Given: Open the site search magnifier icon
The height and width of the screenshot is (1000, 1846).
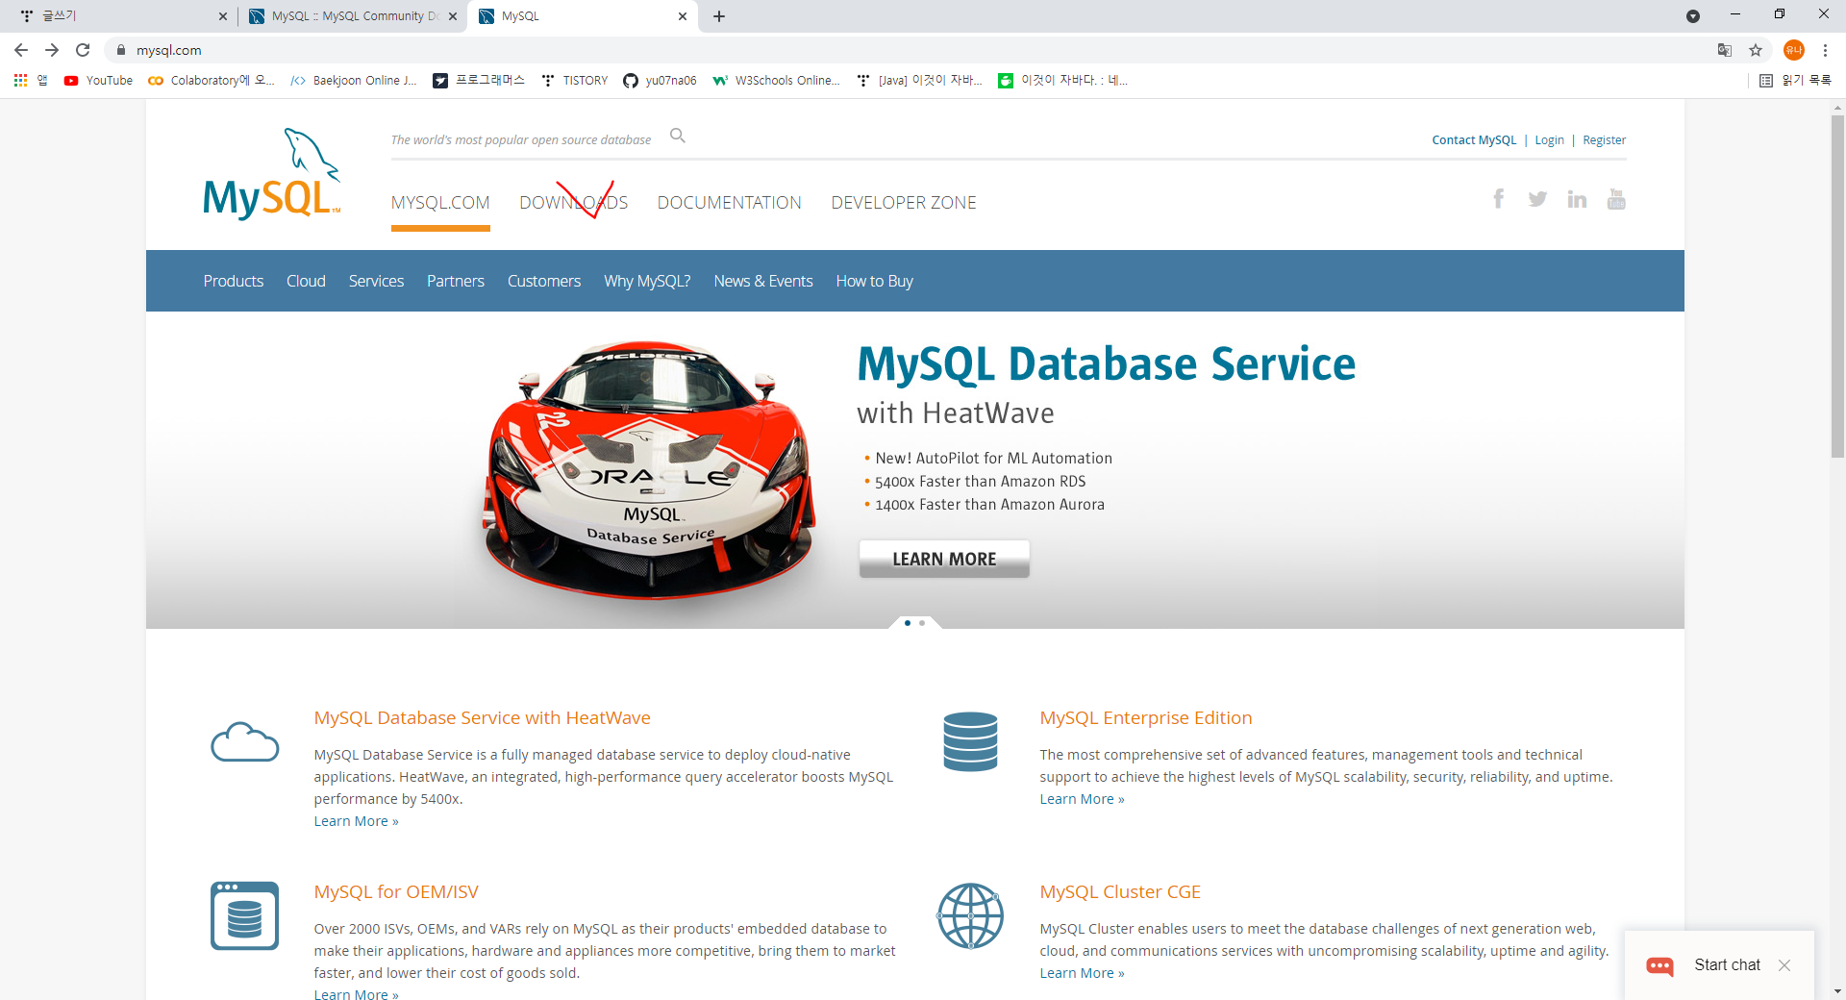Looking at the screenshot, I should coord(678,136).
